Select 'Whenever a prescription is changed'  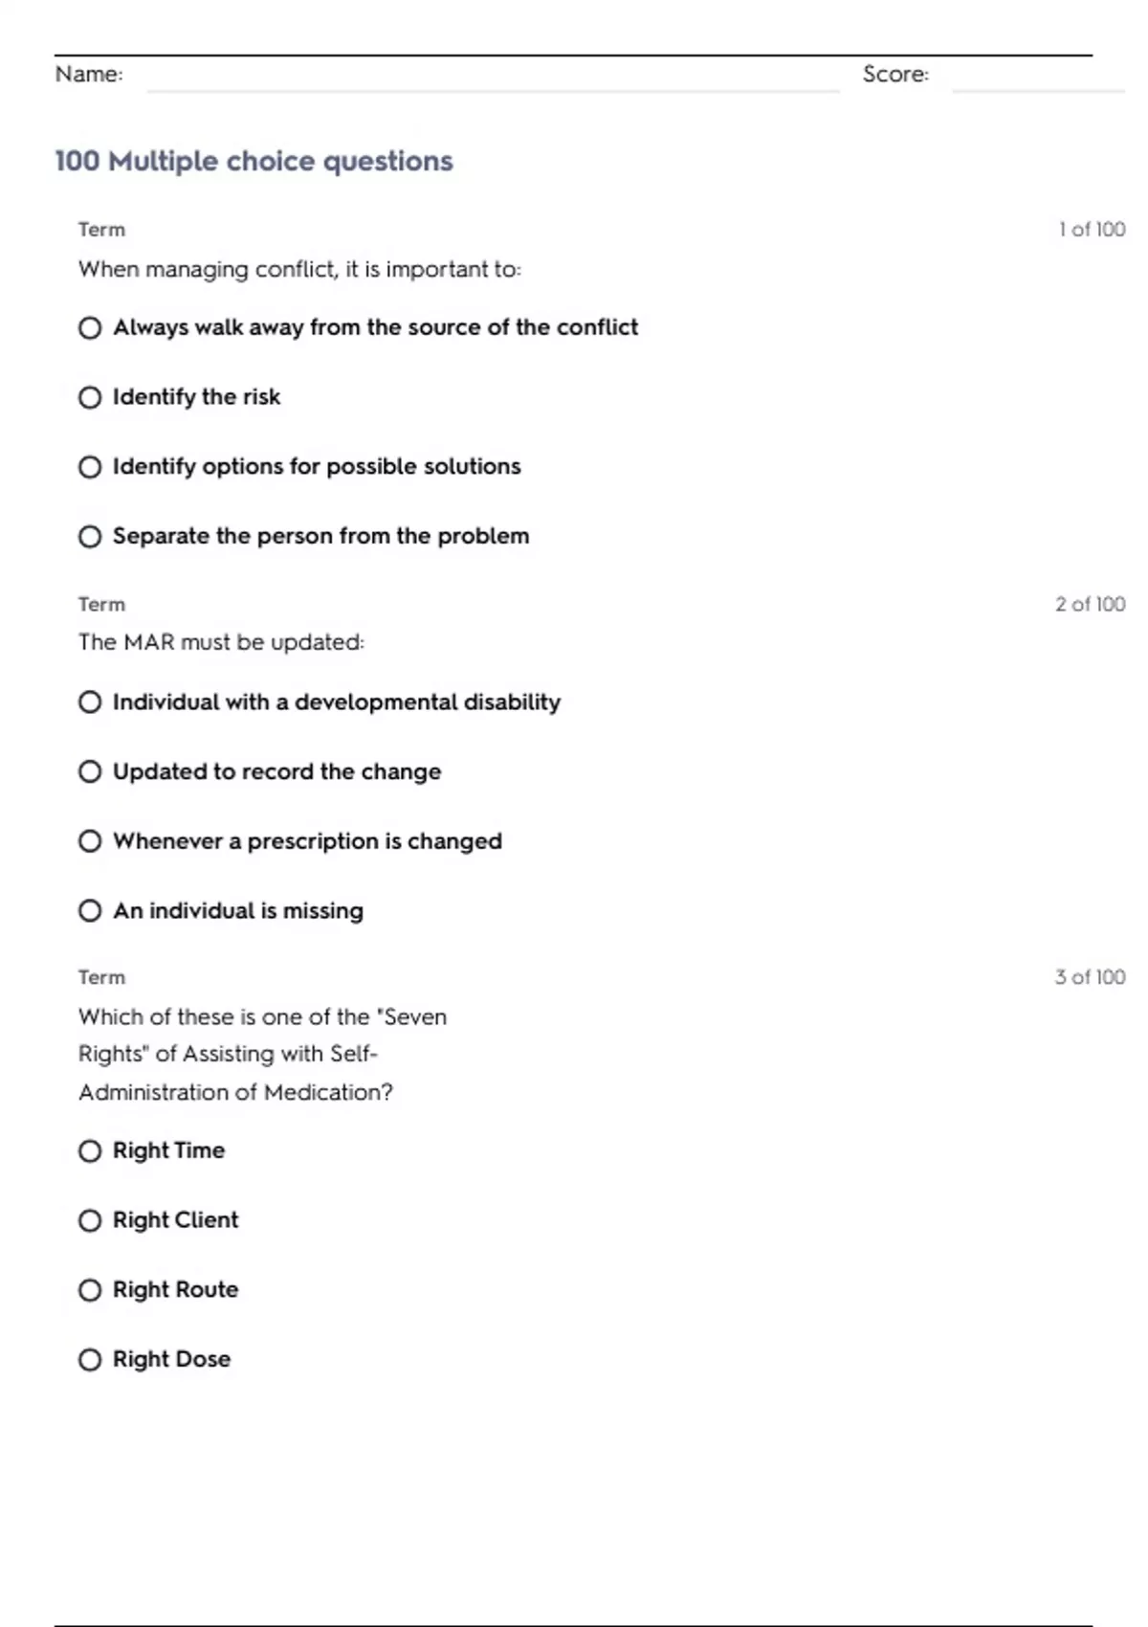pyautogui.click(x=90, y=841)
